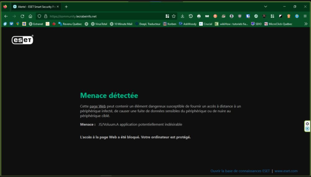Open the Extranet bookmark
This screenshot has width=311, height=177.
click(36, 24)
